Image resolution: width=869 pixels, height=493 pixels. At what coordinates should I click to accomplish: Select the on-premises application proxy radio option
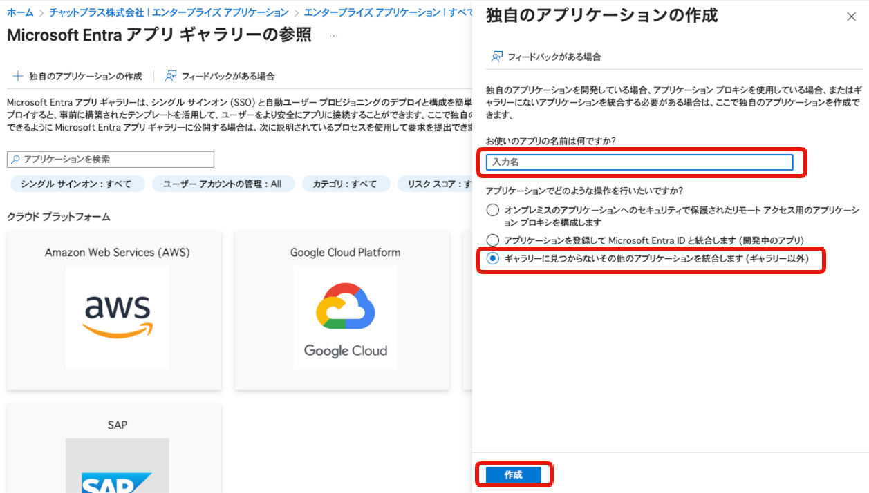(492, 211)
